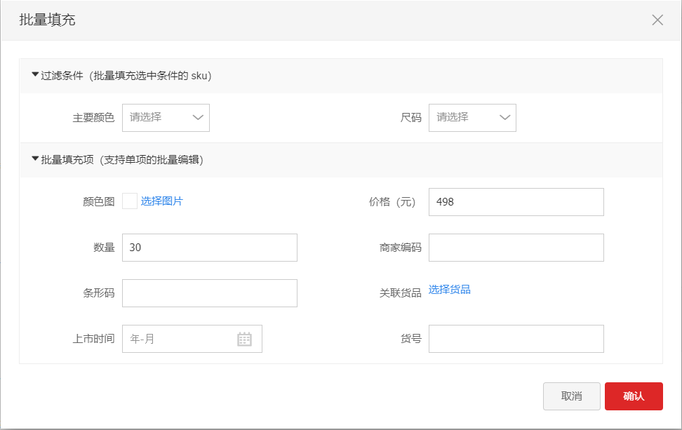This screenshot has height=430, width=682.
Task: Focus the 数量 input field
Action: (210, 248)
